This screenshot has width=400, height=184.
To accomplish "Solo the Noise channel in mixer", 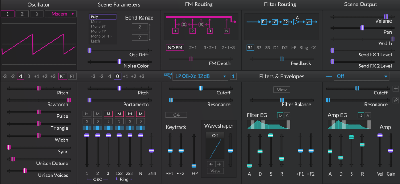I will click(140, 121).
